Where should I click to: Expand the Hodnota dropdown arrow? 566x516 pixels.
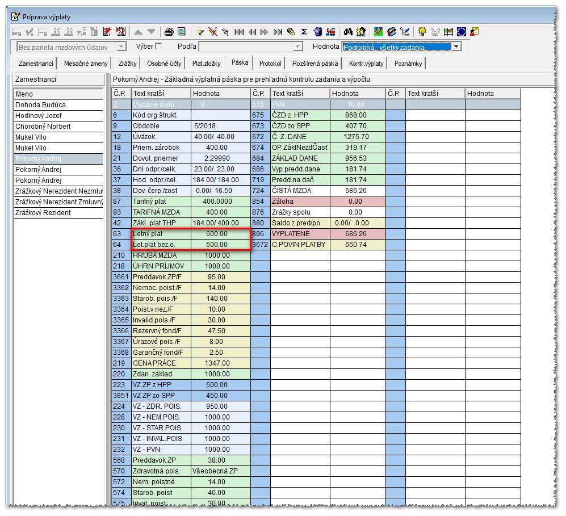[x=456, y=47]
